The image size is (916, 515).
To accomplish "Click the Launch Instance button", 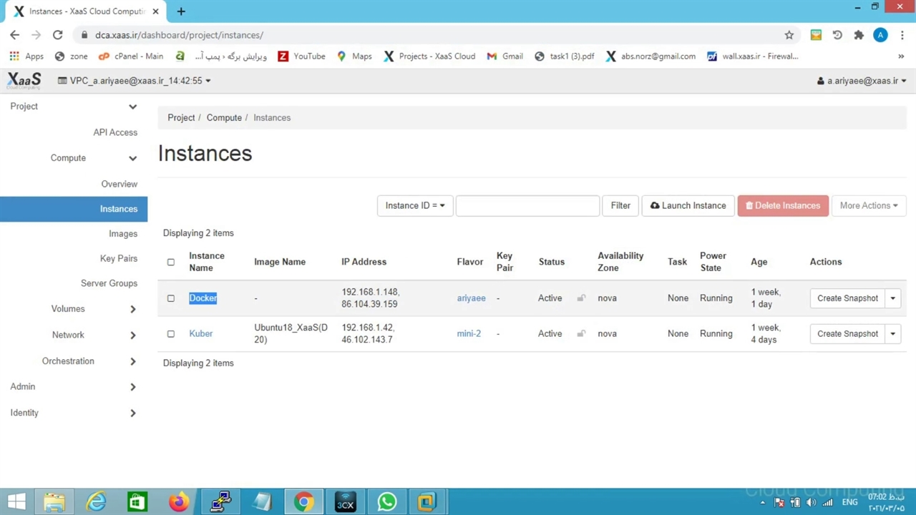I will tap(688, 205).
